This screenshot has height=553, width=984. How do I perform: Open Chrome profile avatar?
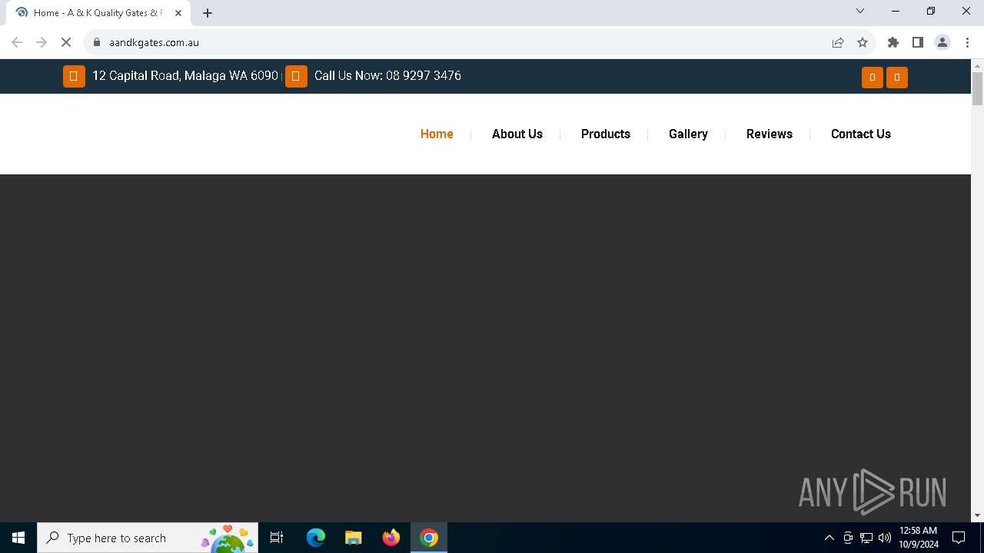(x=942, y=42)
